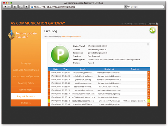Click sender hannes@langthaler.at in details
The height and width of the screenshot is (127, 168).
coord(97,50)
